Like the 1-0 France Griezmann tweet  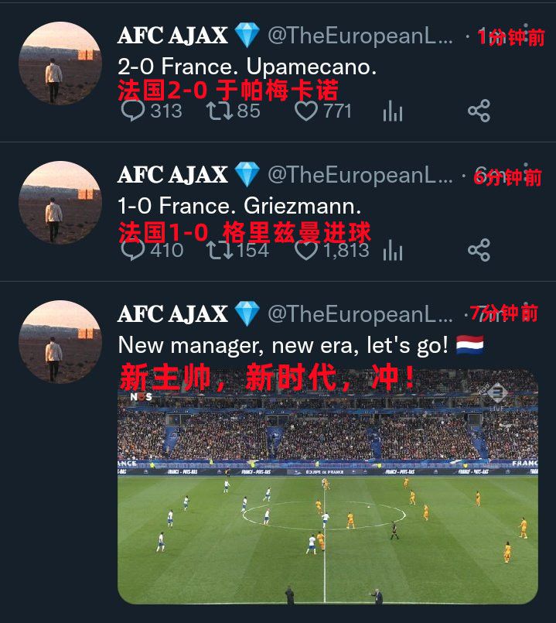[305, 250]
